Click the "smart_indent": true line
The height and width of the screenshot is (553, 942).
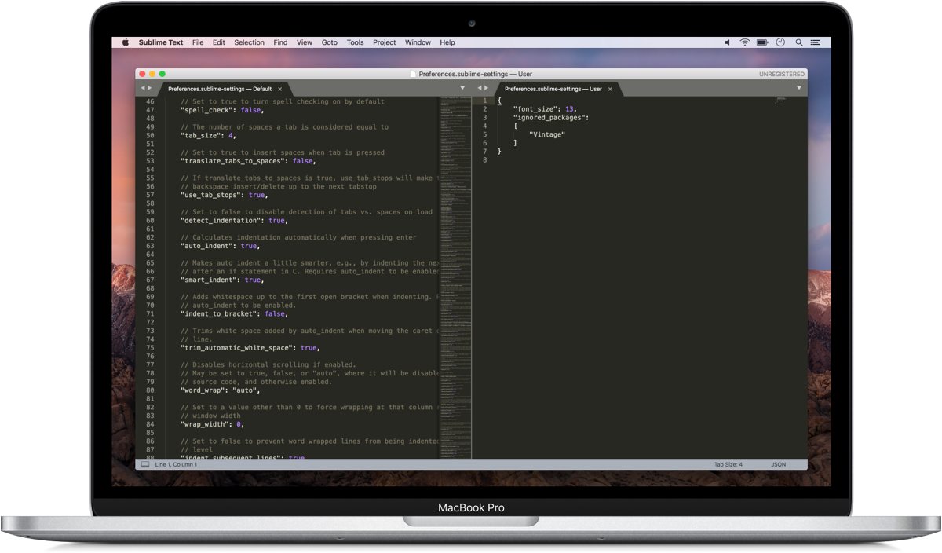(x=222, y=280)
